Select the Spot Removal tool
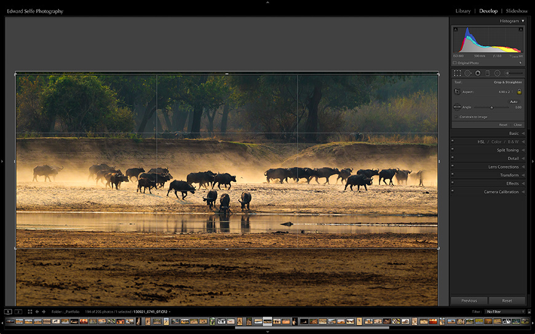The width and height of the screenshot is (535, 334). 468,73
